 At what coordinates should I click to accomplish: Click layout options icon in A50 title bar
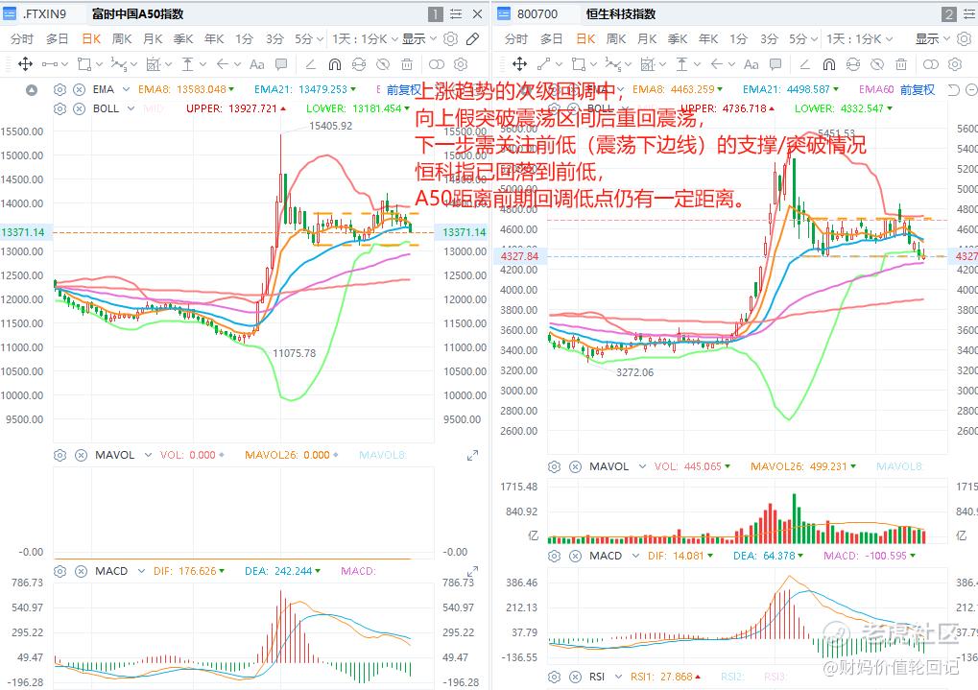[456, 13]
